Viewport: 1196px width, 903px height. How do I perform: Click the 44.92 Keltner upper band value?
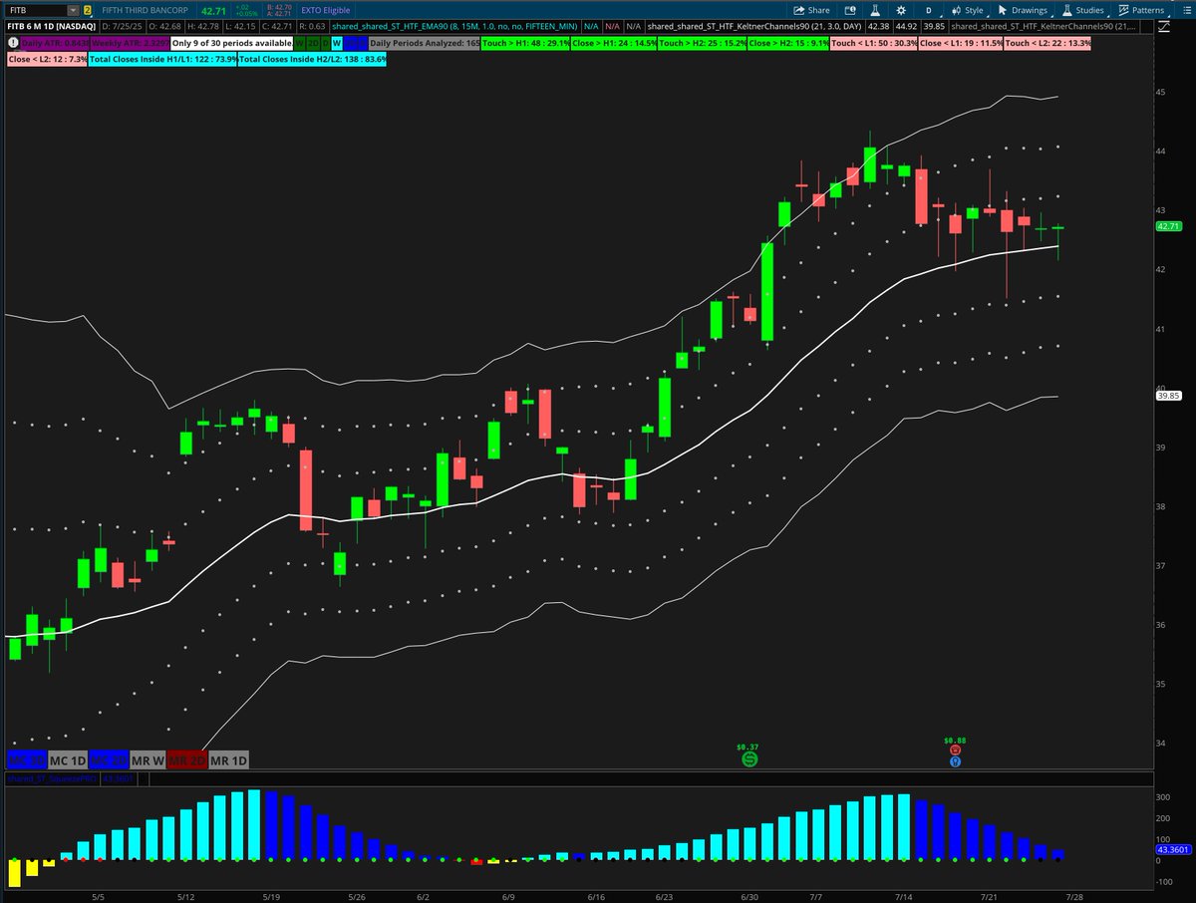[x=908, y=26]
